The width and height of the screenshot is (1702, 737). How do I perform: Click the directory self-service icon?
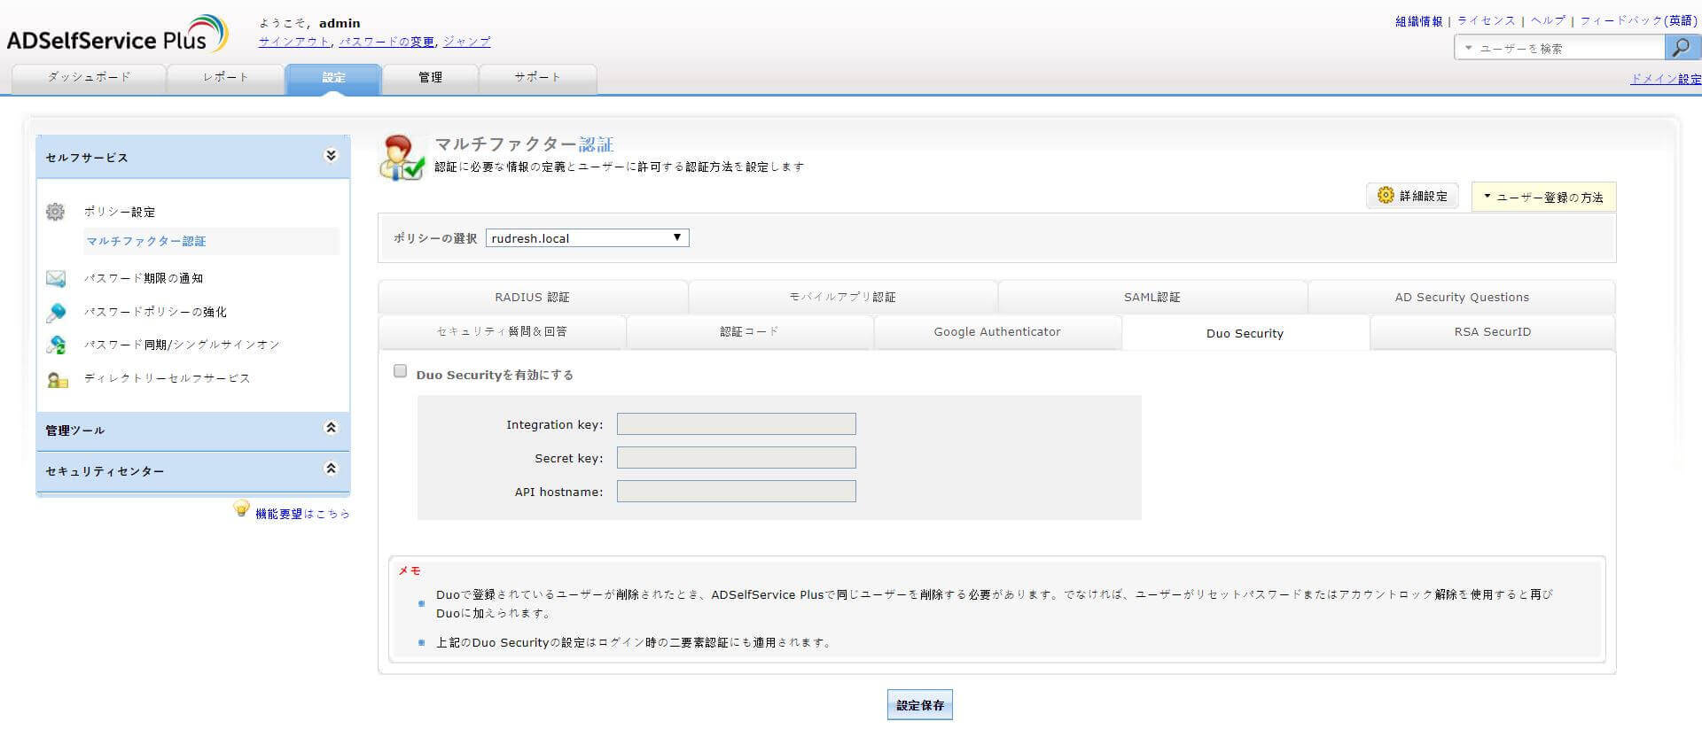(57, 379)
